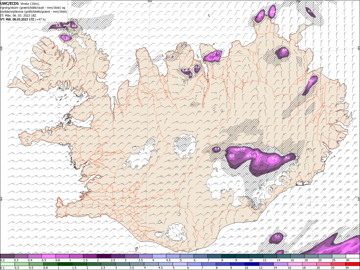Click the '12' label under the snow scale
This screenshot has height=270, width=360.
pos(264,260)
